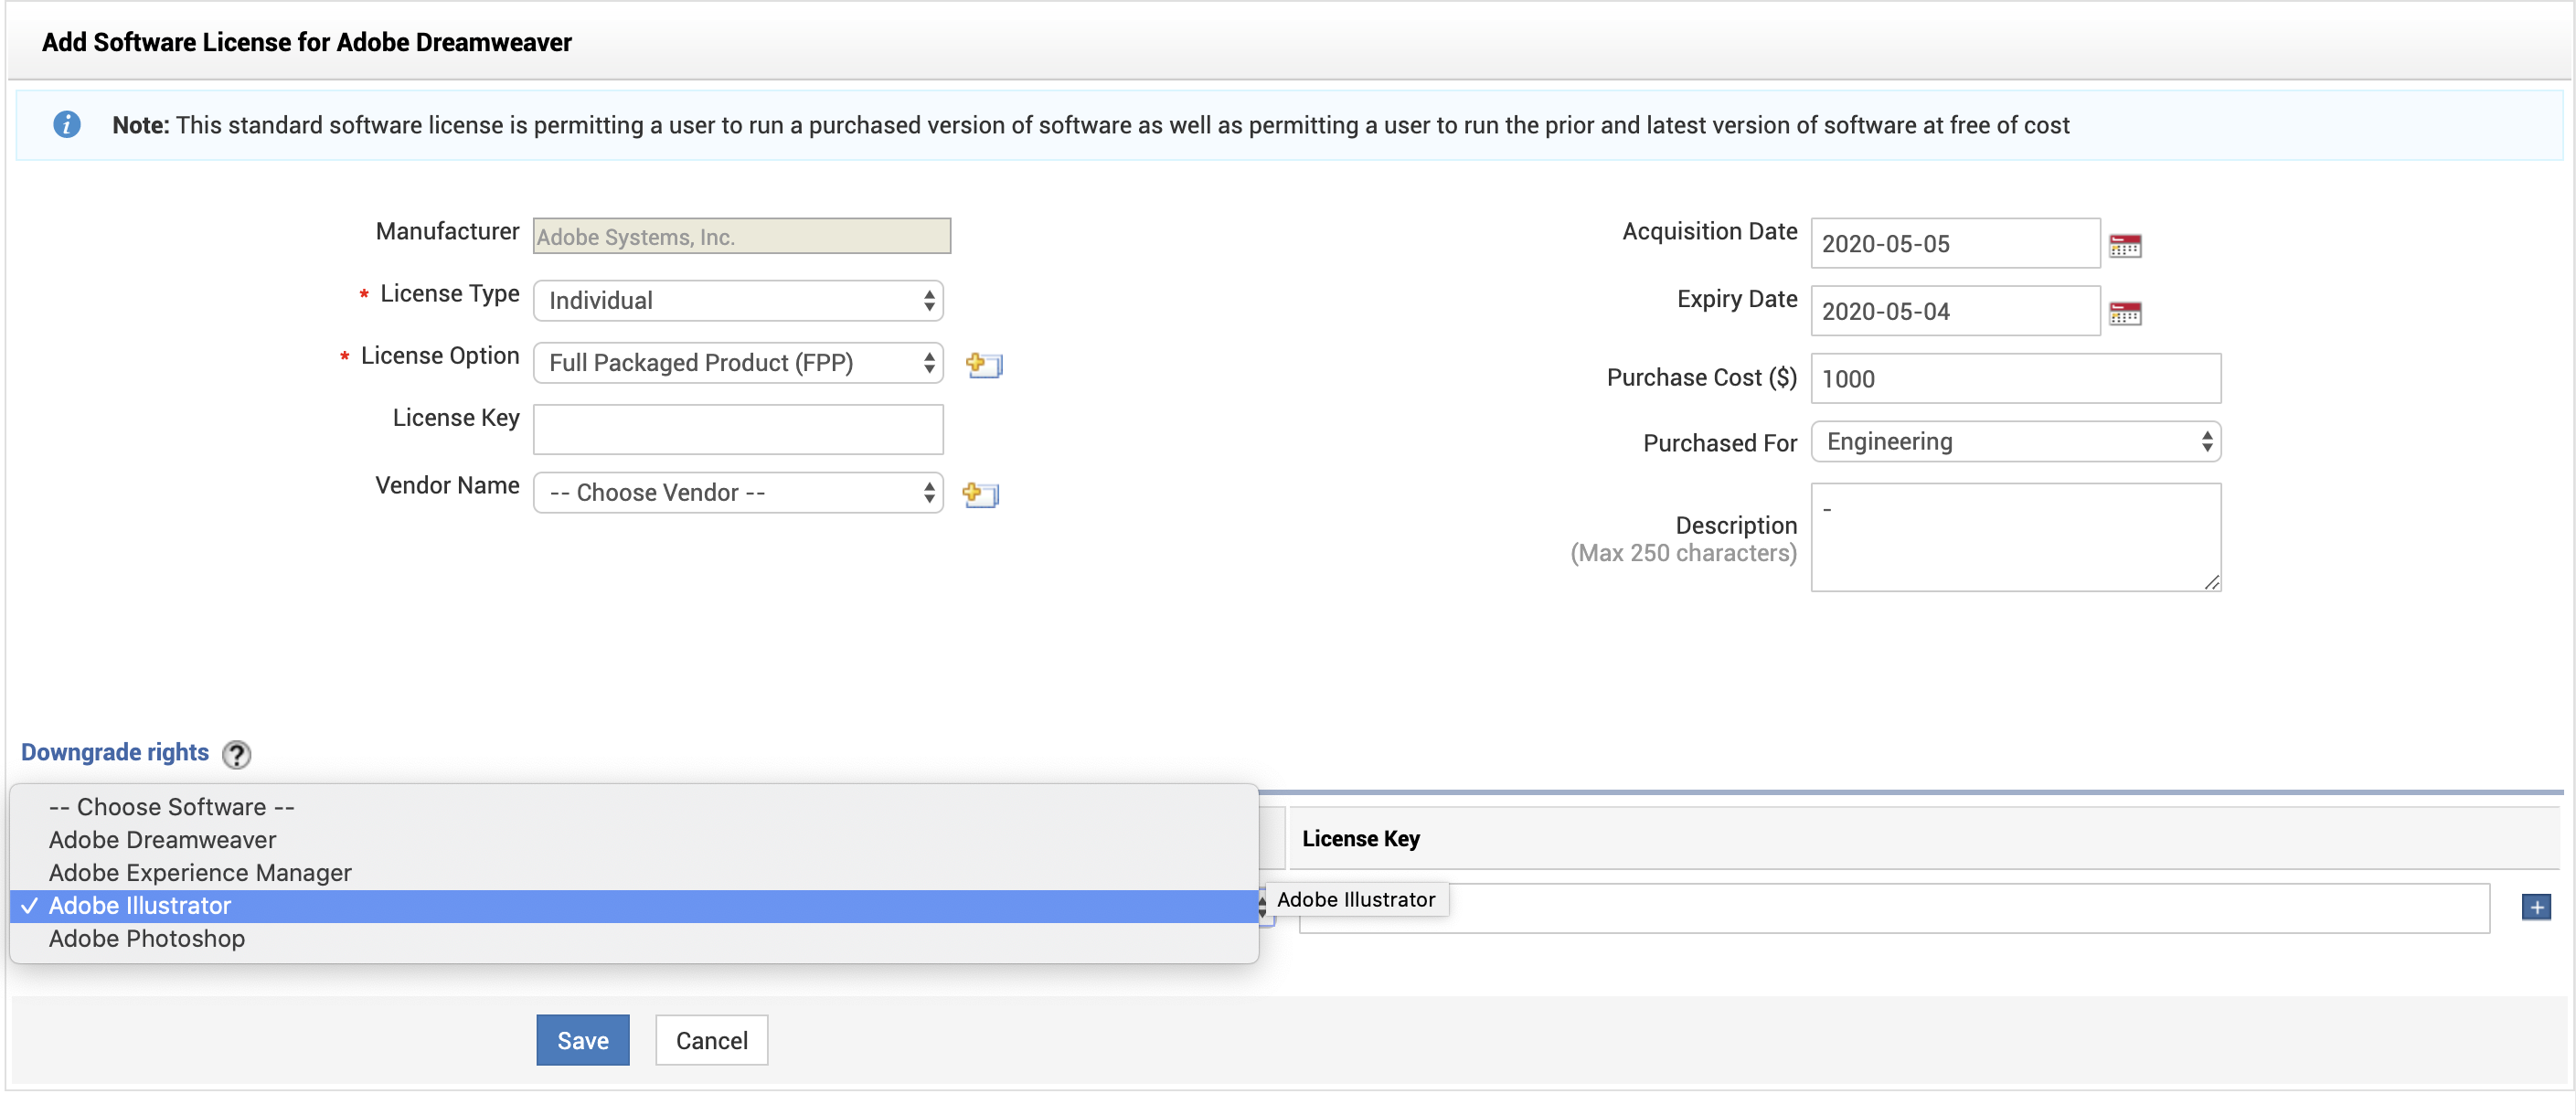This screenshot has width=2576, height=1115.
Task: Click the Downgrade rights help icon
Action: pyautogui.click(x=236, y=754)
